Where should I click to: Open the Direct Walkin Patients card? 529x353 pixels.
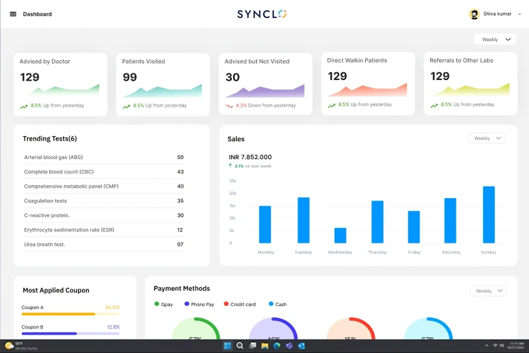click(368, 83)
